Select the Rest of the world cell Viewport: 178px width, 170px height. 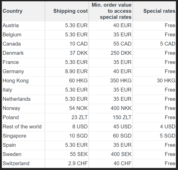point(22,127)
